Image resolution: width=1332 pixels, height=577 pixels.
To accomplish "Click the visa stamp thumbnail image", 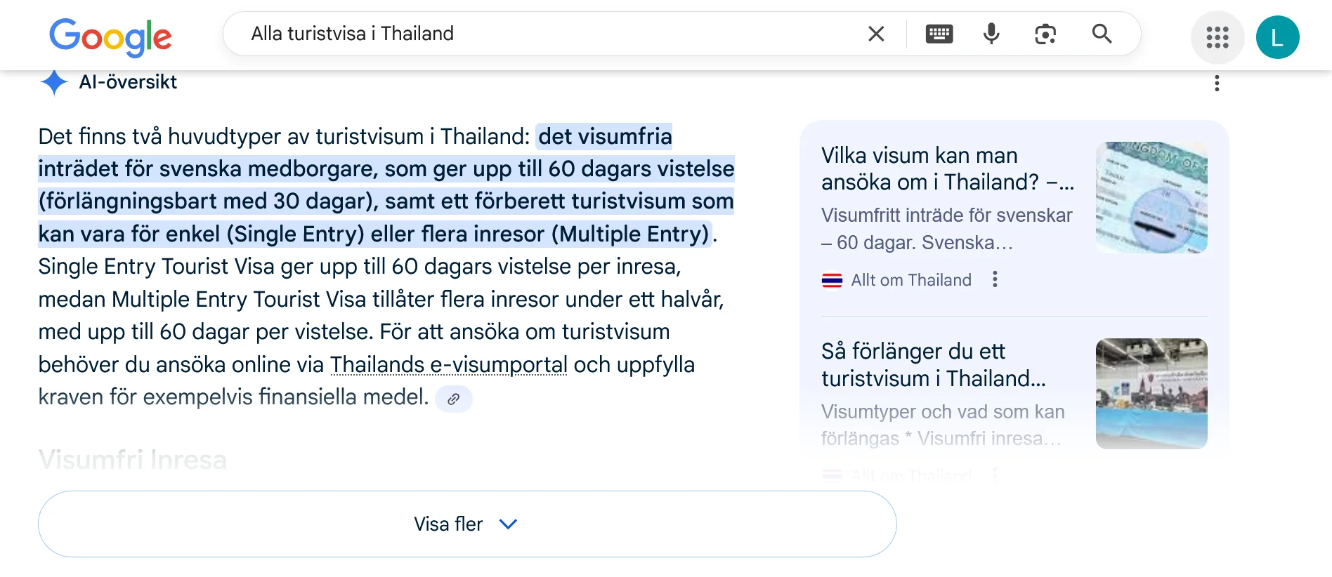I will tap(1151, 197).
